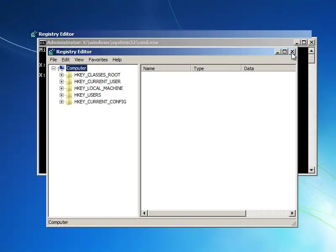Screen dimensions: 336x252
Task: Click the HKEY_CLASSES_ROOT folder icon
Action: [69, 75]
